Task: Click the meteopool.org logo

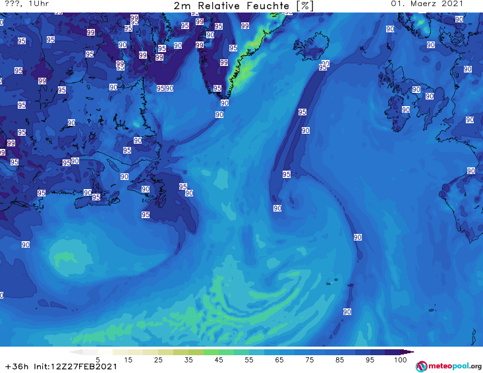Action: click(x=449, y=366)
